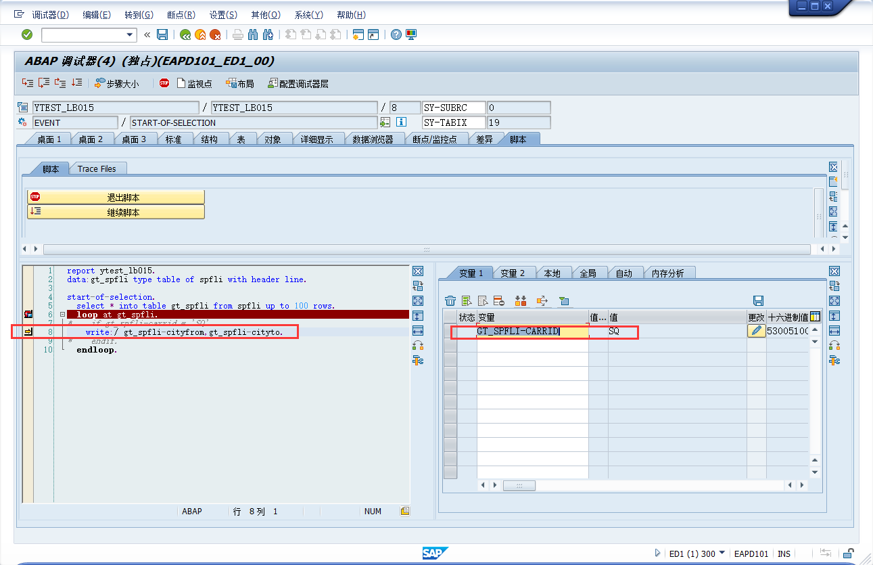Click the Find binoculars icon

253,35
